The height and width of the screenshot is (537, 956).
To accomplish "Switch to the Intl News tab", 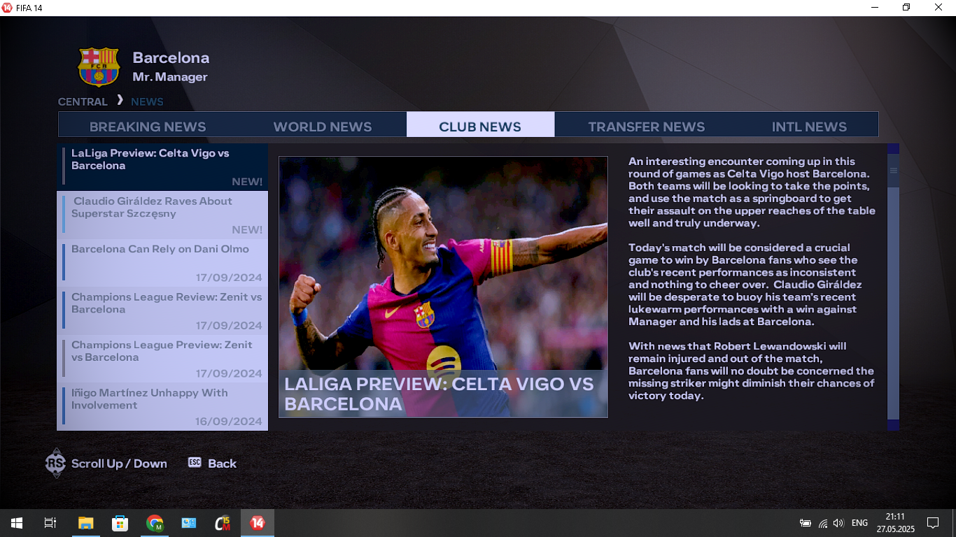I will click(x=809, y=127).
